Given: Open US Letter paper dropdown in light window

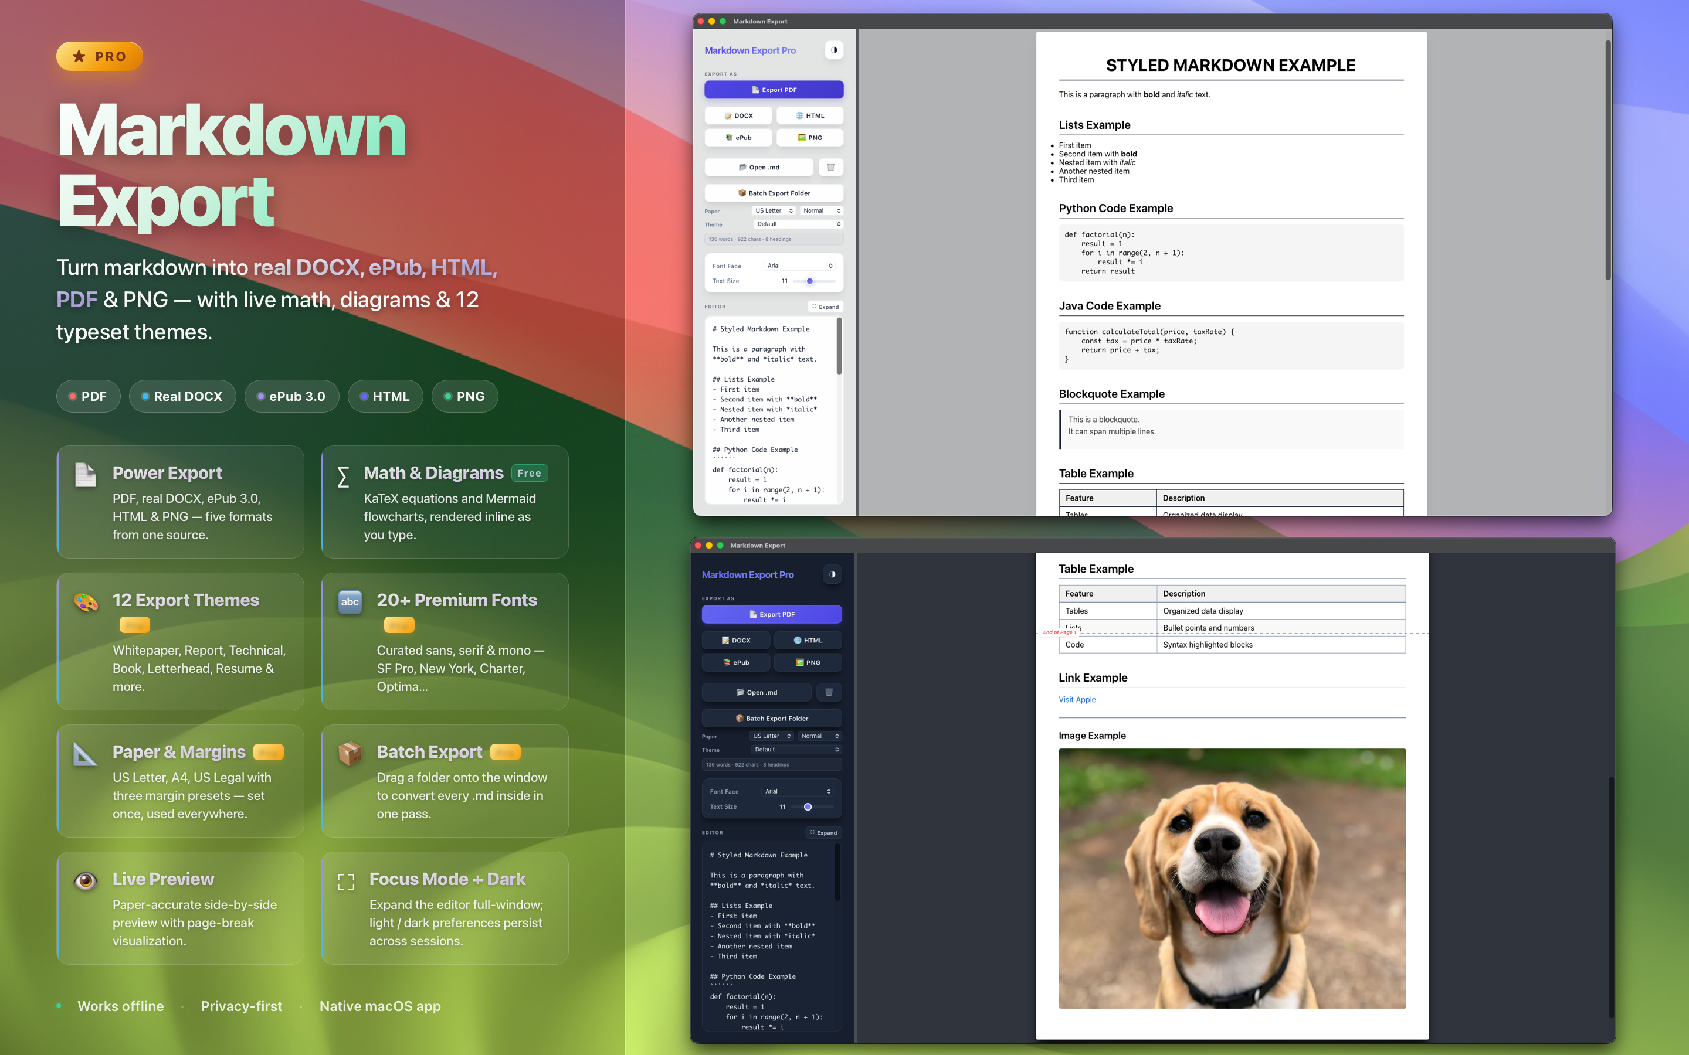Looking at the screenshot, I should pyautogui.click(x=774, y=211).
